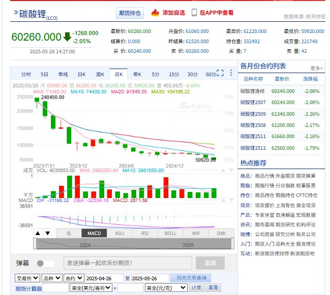Click the 在APP中查看 link
330x295 pixels.
pyautogui.click(x=217, y=13)
